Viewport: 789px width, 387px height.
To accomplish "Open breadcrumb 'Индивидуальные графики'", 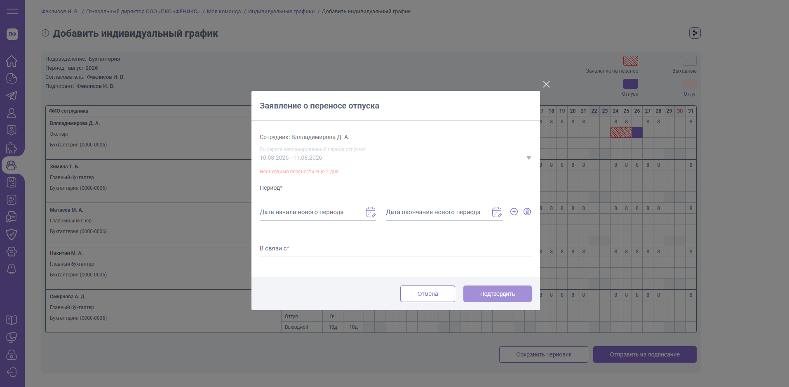I will pos(281,12).
